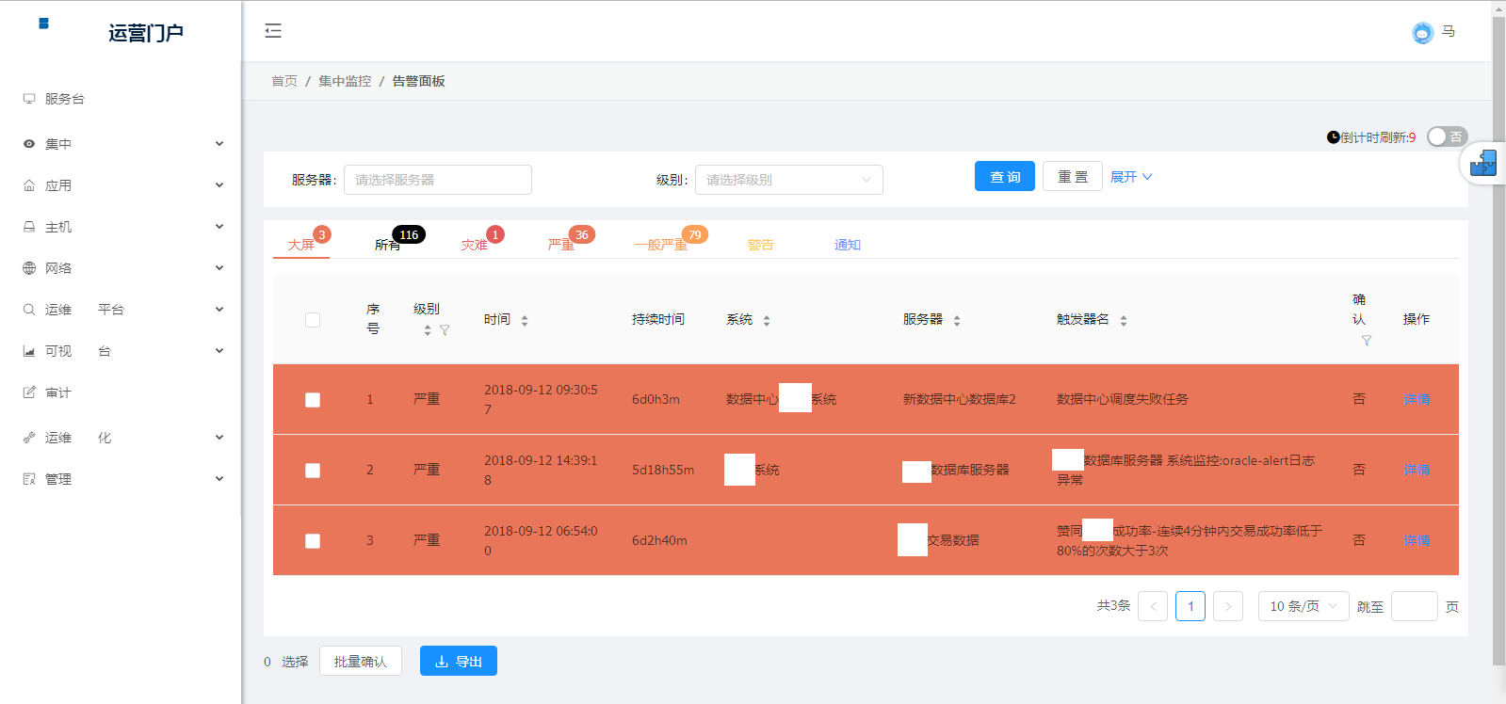This screenshot has width=1506, height=704.
Task: Check the checkbox for row 2
Action: point(313,471)
